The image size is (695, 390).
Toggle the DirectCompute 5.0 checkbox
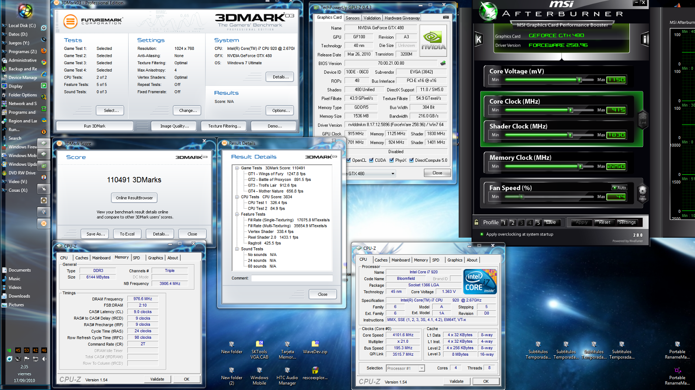click(x=411, y=160)
